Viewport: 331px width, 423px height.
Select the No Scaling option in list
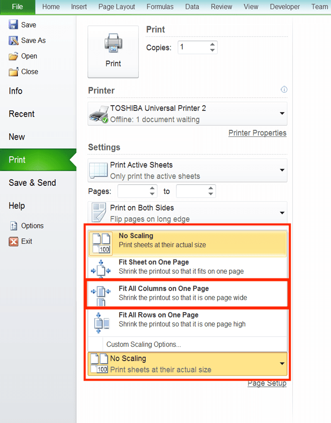(188, 243)
